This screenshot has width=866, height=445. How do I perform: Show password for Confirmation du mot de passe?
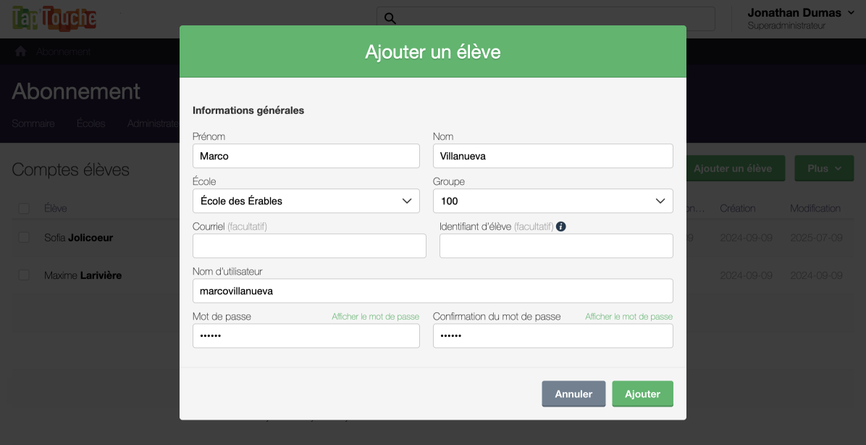tap(629, 317)
